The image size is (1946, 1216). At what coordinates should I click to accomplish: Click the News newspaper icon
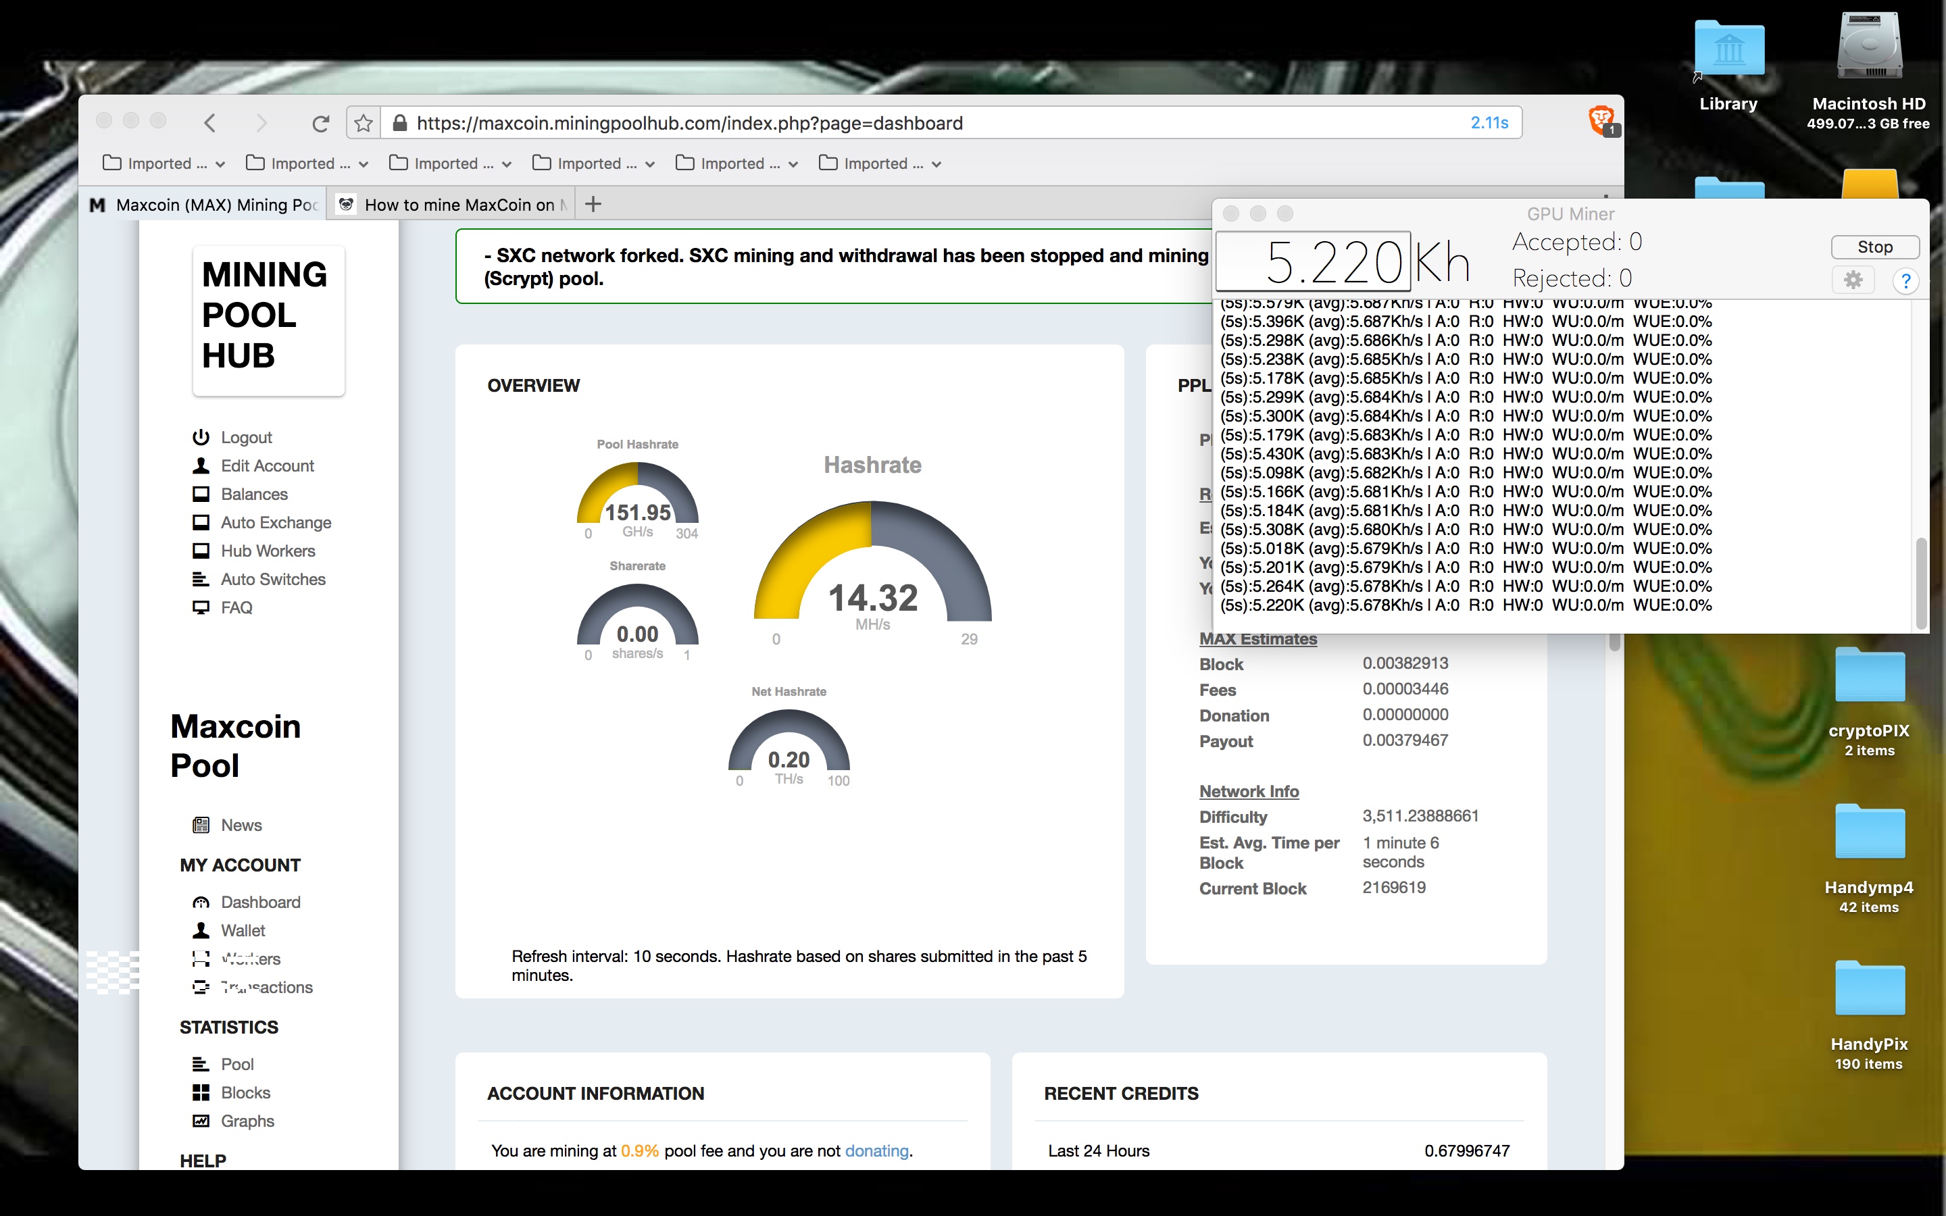pos(201,825)
